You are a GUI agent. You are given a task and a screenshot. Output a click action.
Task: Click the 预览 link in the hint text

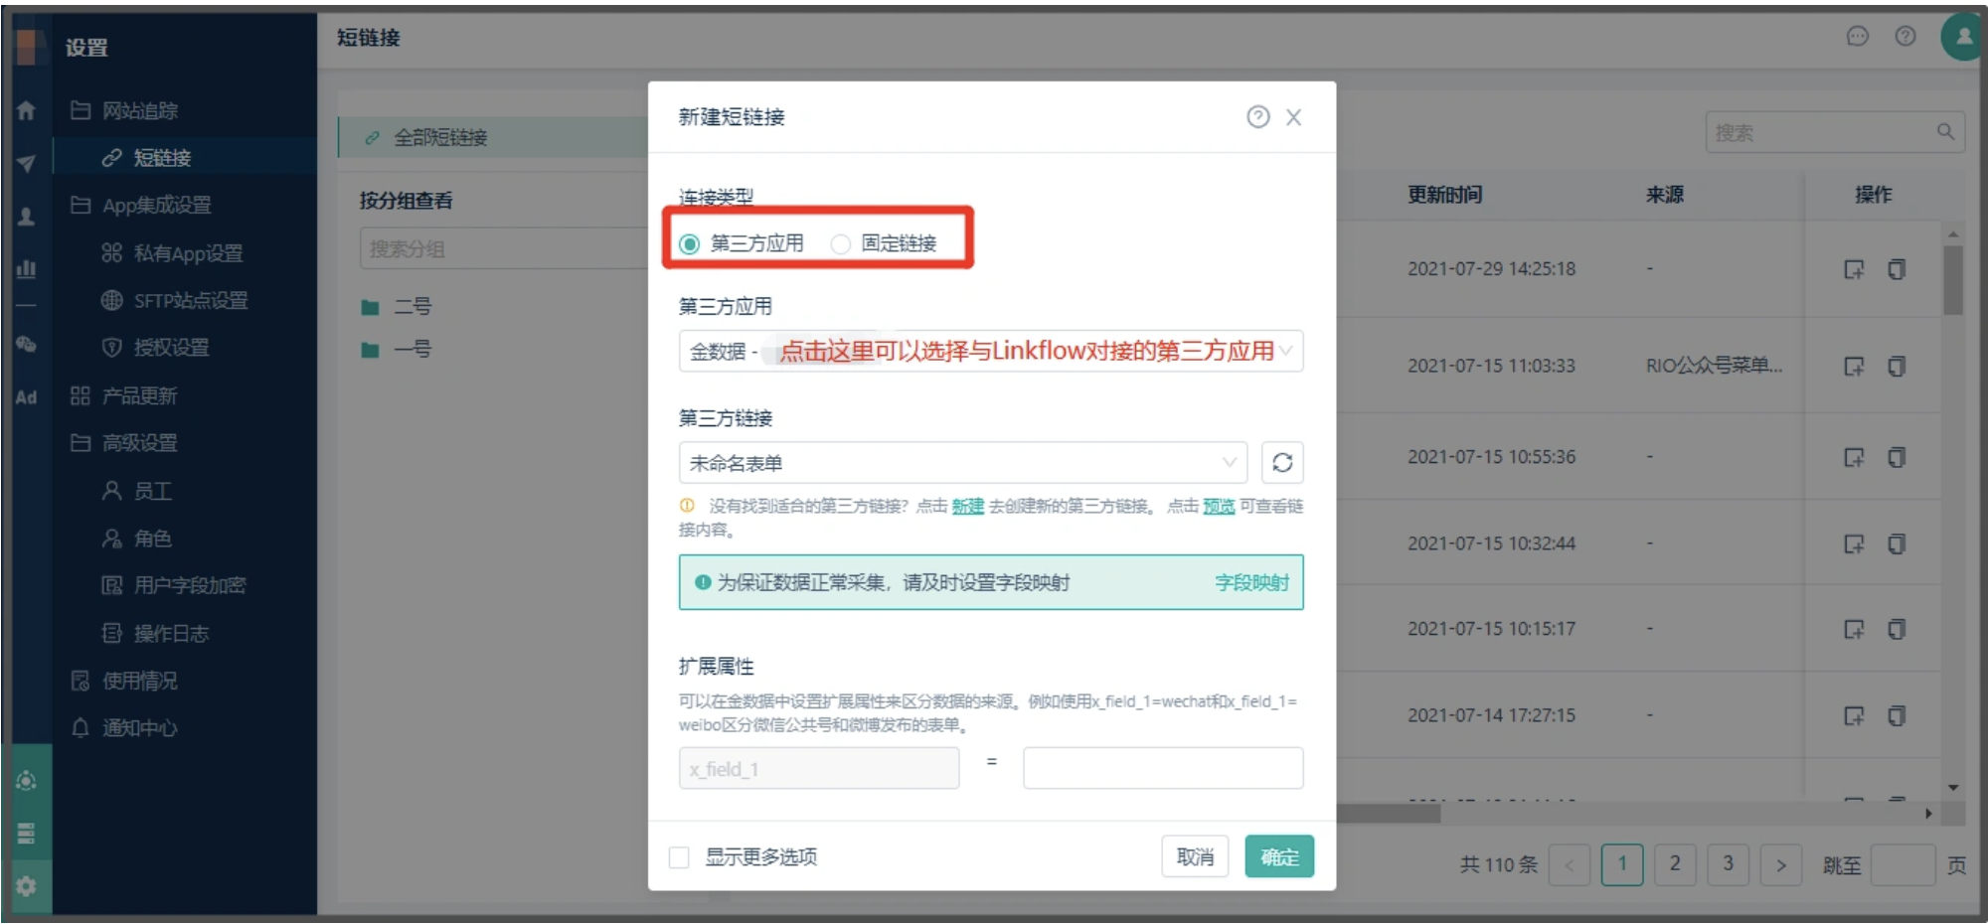(1219, 506)
